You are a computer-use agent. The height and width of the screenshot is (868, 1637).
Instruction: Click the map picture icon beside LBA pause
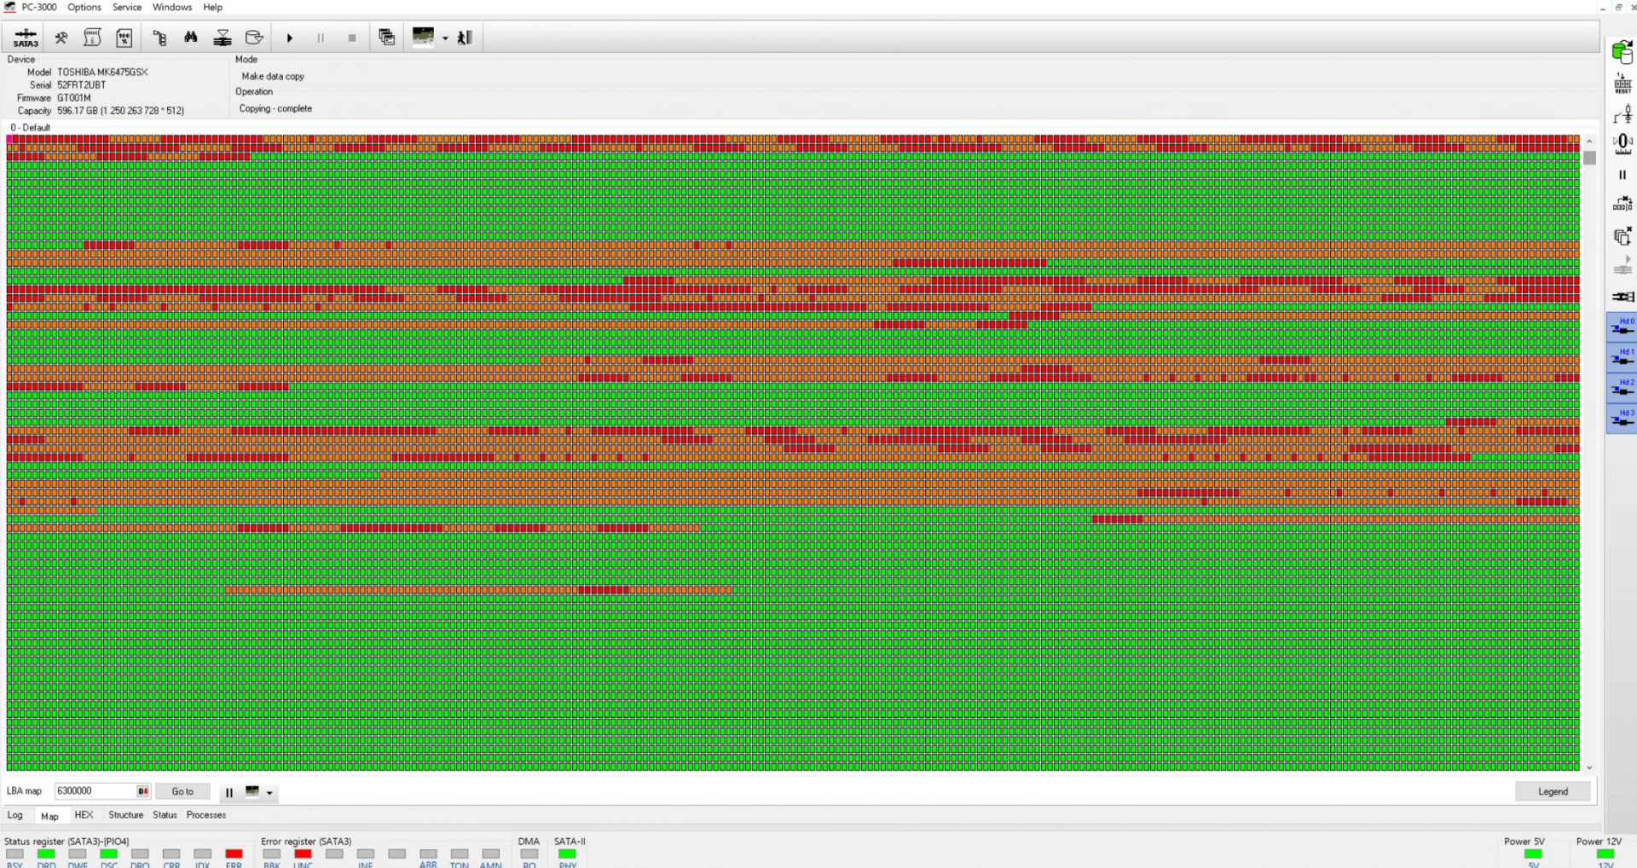pos(252,791)
